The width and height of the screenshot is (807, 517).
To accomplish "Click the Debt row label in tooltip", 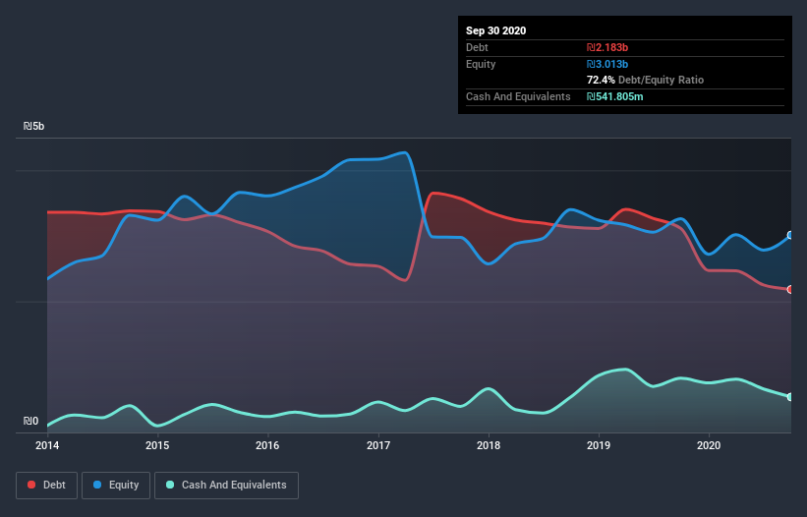I will (477, 47).
